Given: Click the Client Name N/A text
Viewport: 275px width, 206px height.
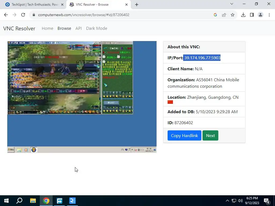Looking at the screenshot, I should pyautogui.click(x=185, y=69).
